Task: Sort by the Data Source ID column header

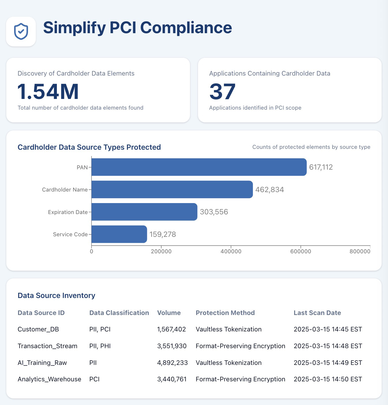Action: tap(41, 313)
